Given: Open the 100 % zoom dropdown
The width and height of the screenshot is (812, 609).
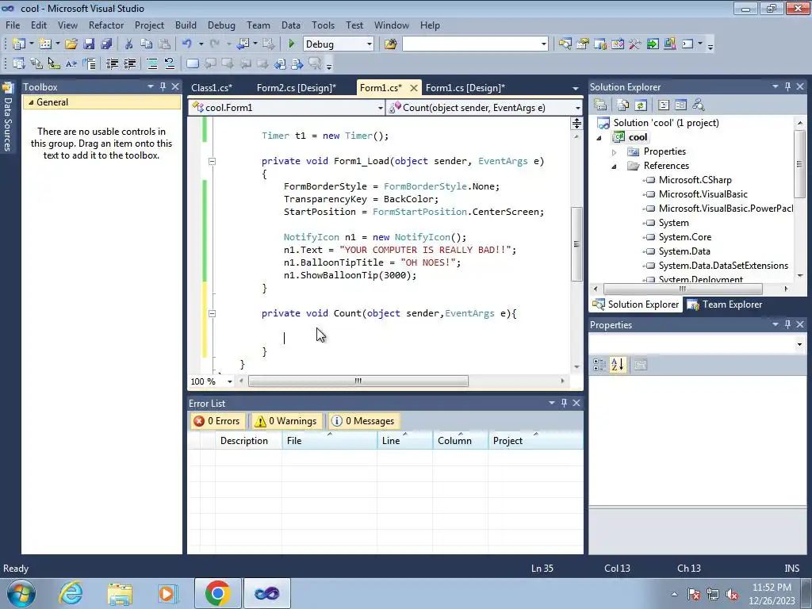Looking at the screenshot, I should point(230,381).
